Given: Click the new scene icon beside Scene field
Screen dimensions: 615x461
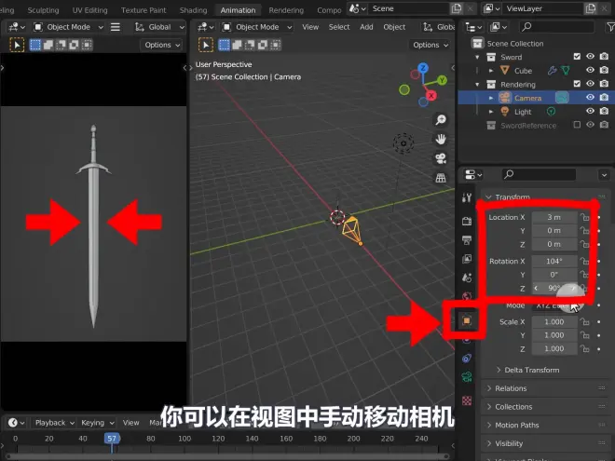Looking at the screenshot, I should [457, 8].
